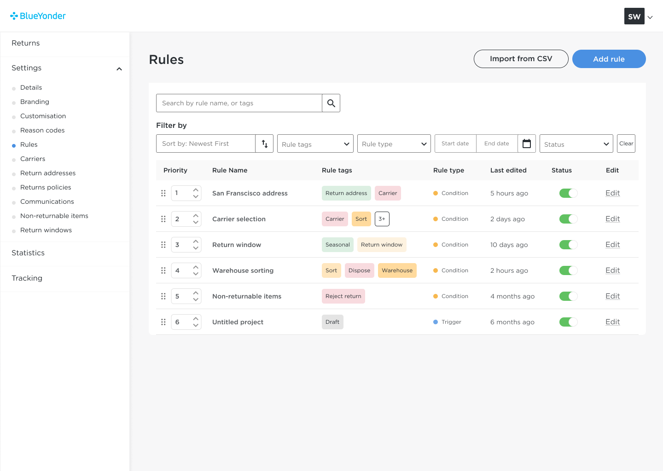Click the Reject return tag
This screenshot has width=663, height=471.
click(x=343, y=296)
